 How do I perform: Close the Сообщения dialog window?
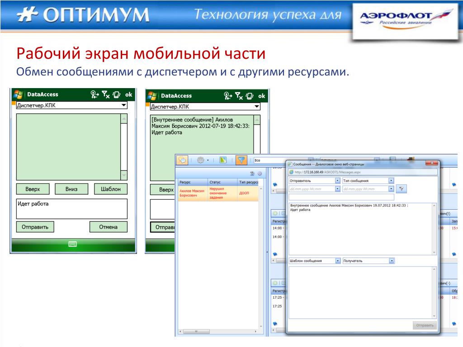[x=432, y=163]
